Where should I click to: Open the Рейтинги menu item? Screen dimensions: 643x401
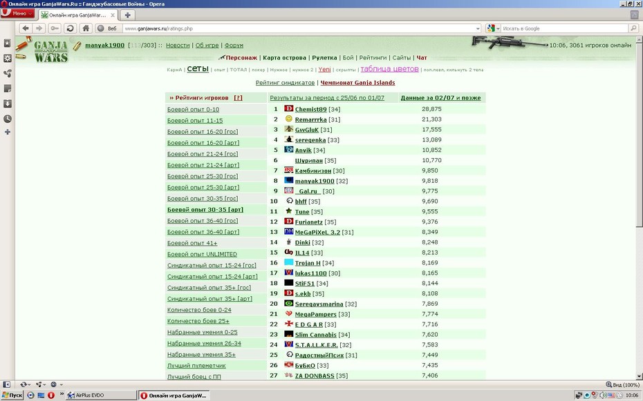[373, 58]
